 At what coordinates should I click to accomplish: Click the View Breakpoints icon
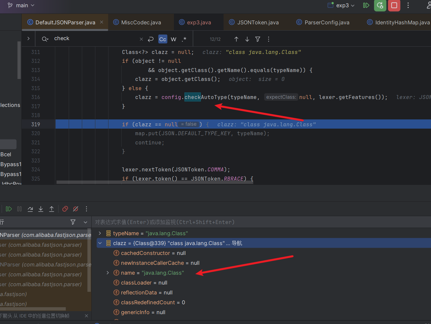(65, 209)
